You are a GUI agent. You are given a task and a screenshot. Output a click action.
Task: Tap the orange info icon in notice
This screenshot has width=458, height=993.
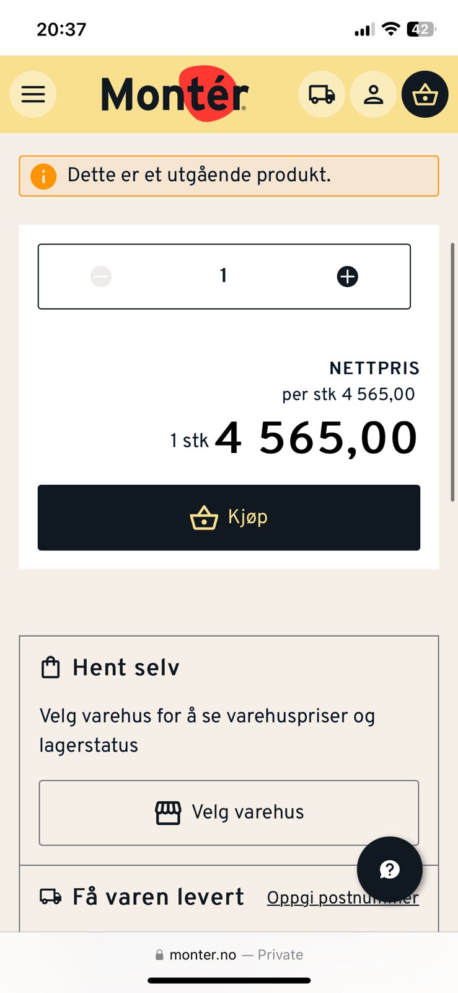tap(43, 176)
